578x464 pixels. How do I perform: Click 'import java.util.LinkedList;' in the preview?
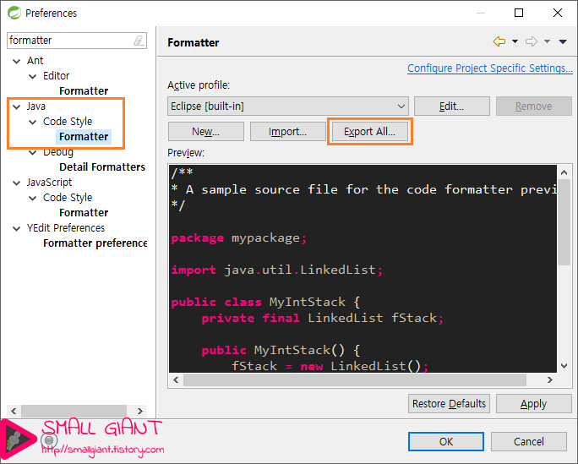pyautogui.click(x=277, y=270)
